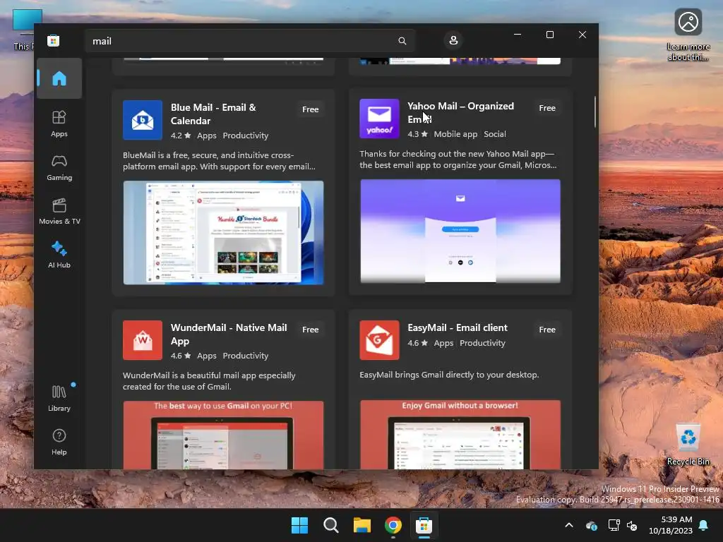Click the Microsoft Store taskbar icon

click(424, 525)
